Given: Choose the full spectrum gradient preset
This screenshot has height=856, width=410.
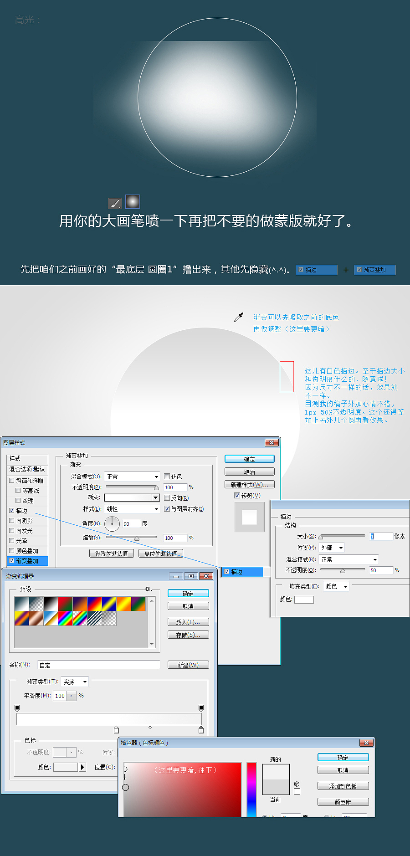Looking at the screenshot, I should tap(65, 619).
